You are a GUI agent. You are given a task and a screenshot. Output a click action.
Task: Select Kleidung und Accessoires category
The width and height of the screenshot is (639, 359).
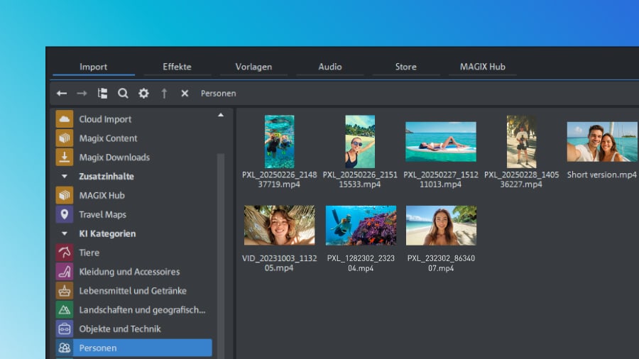[x=129, y=272]
